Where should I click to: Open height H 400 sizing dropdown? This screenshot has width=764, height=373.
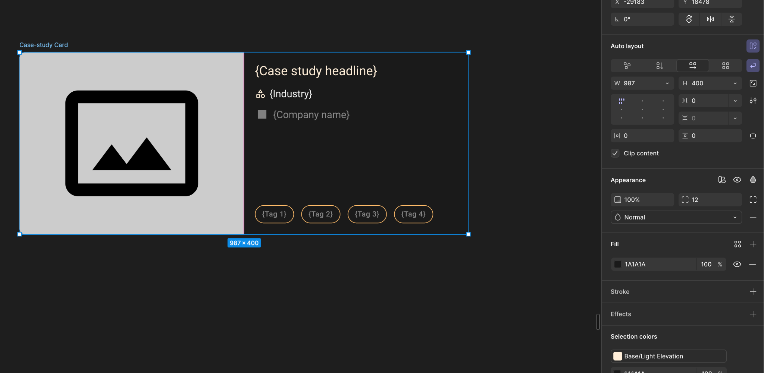point(735,83)
